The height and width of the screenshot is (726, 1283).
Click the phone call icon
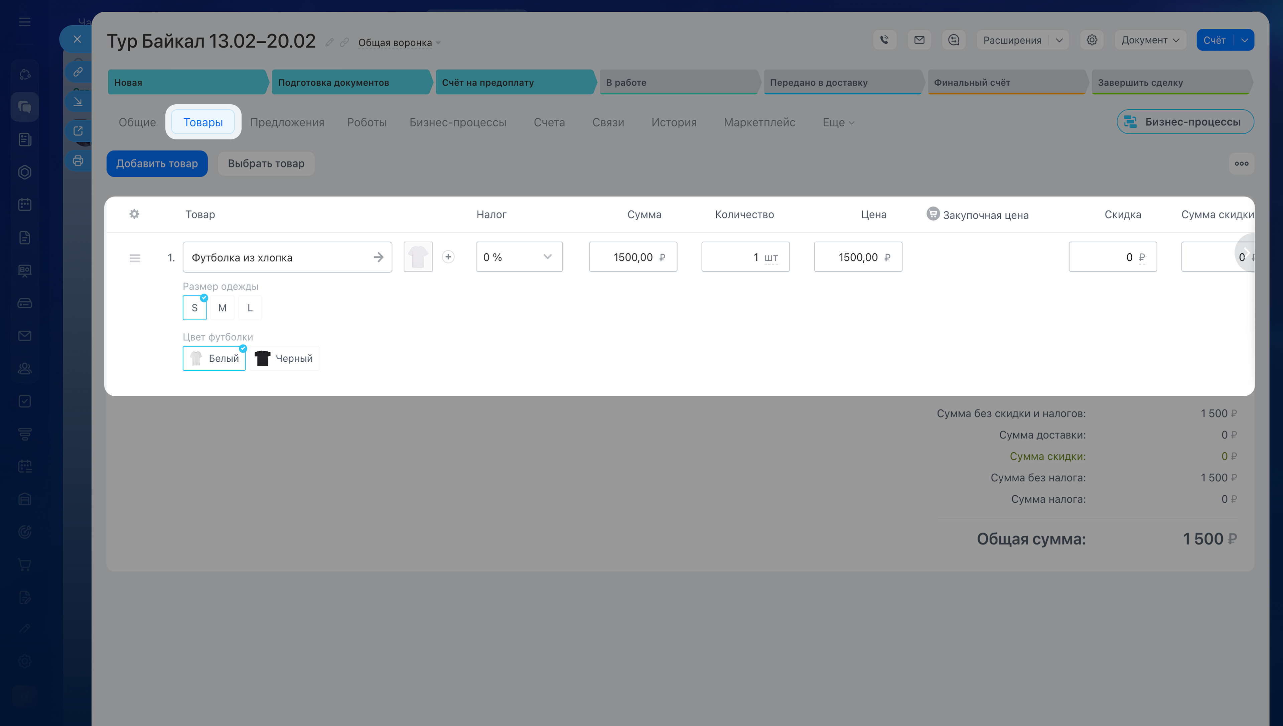(x=884, y=40)
